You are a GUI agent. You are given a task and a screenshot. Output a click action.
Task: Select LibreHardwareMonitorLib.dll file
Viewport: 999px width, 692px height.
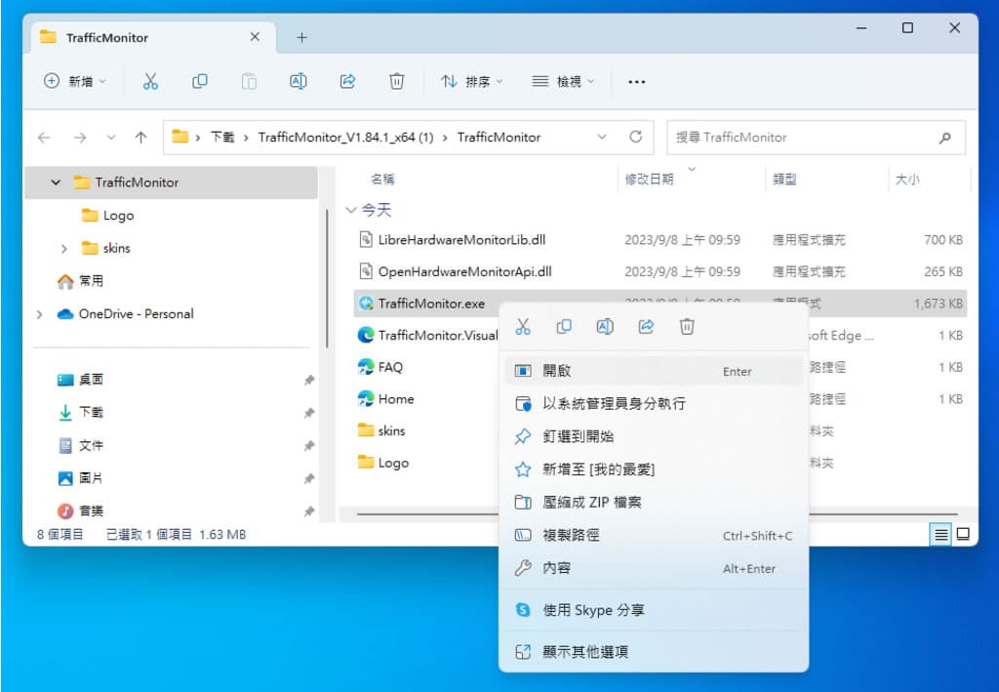[x=660, y=240]
